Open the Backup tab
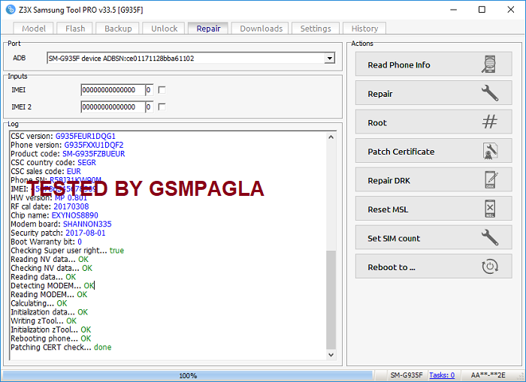Image resolution: width=526 pixels, height=382 pixels. 118,29
